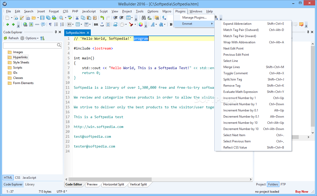
Task: Switch to the Vertical Split tab
Action: click(138, 184)
